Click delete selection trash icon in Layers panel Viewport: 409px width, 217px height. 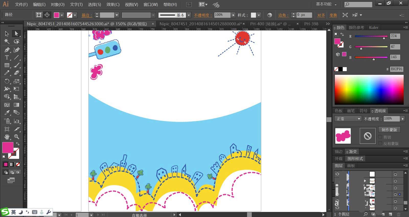click(x=399, y=214)
